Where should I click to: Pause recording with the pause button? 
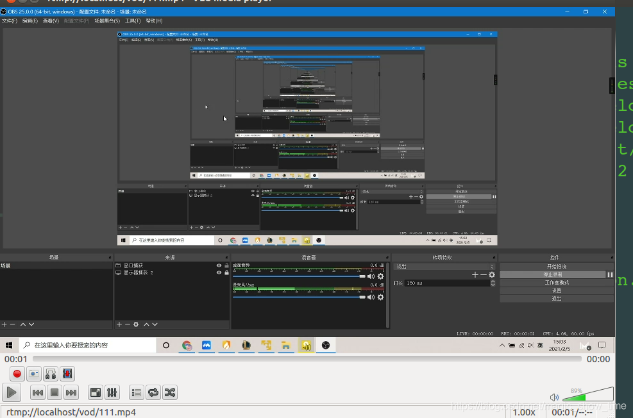(x=610, y=275)
